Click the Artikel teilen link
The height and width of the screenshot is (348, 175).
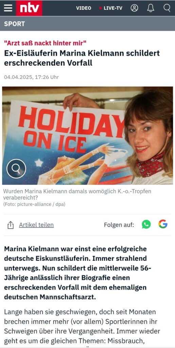pos(36,225)
